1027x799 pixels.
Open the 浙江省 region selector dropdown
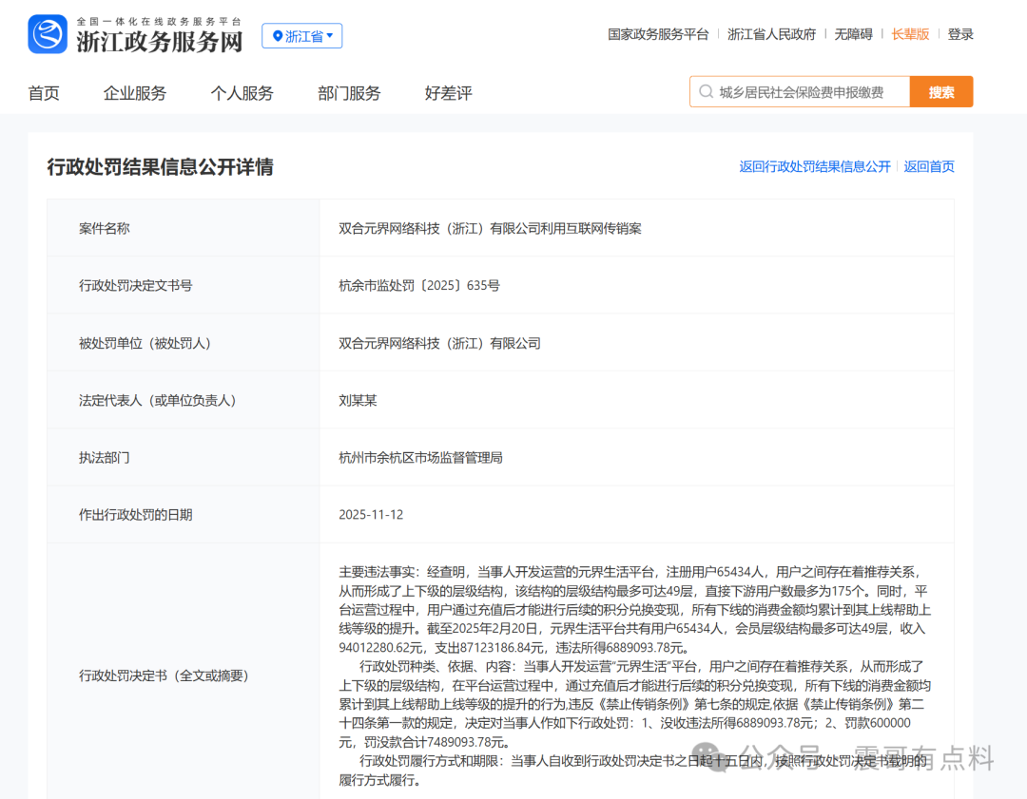pyautogui.click(x=301, y=35)
